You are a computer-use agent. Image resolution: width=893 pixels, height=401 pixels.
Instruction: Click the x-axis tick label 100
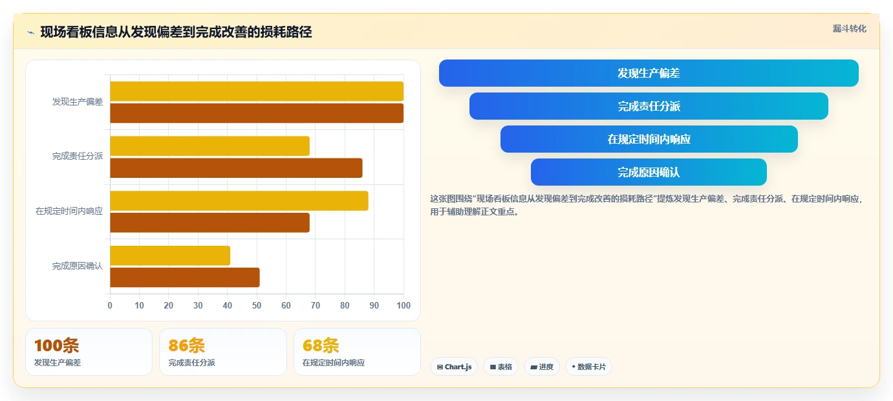(403, 305)
